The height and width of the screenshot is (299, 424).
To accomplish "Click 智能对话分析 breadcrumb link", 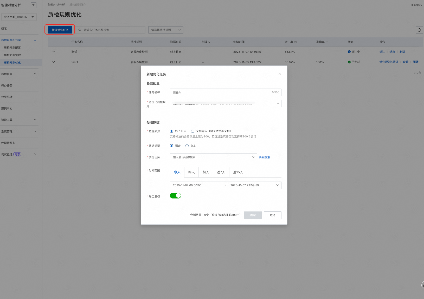I will tap(56, 5).
